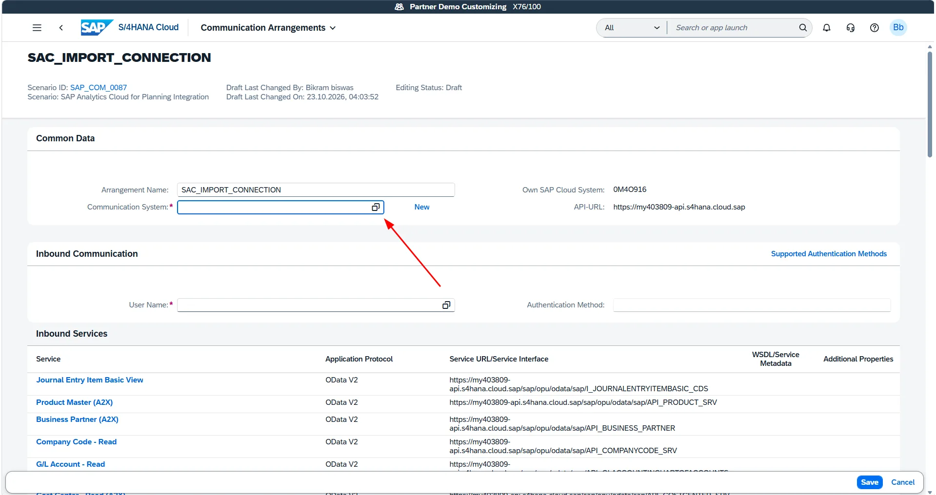Select the API_PRODUCT_SRV service URL text

tap(583, 402)
